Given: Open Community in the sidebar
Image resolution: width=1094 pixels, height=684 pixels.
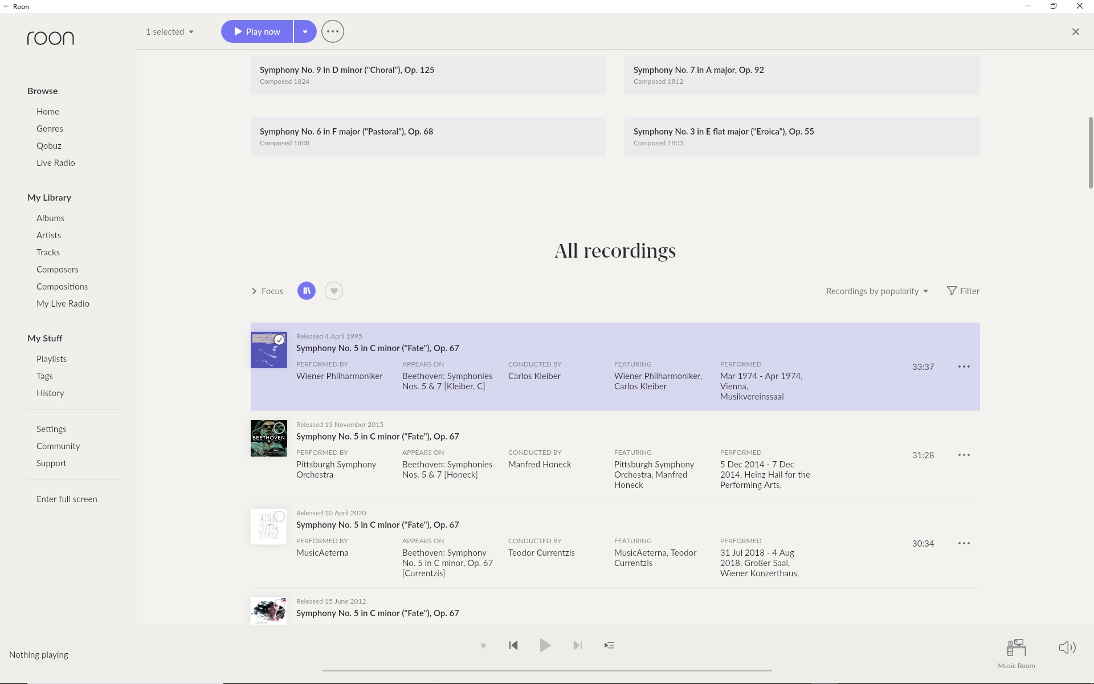Looking at the screenshot, I should pos(58,446).
